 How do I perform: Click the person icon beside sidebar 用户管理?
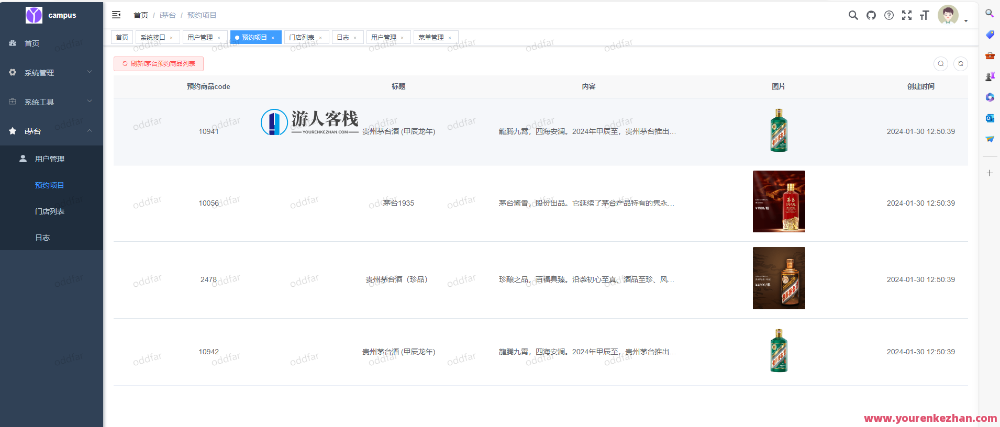(23, 159)
